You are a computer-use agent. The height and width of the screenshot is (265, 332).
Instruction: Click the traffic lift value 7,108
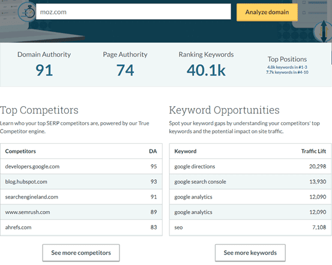click(319, 227)
